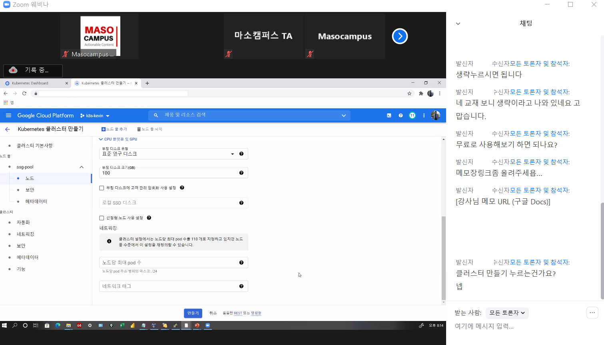This screenshot has height=345, width=604.
Task: Click the max pods per node field
Action: tap(168, 263)
